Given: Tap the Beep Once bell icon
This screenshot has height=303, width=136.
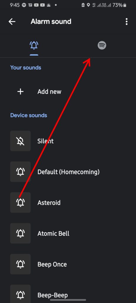Looking at the screenshot, I should (20, 264).
